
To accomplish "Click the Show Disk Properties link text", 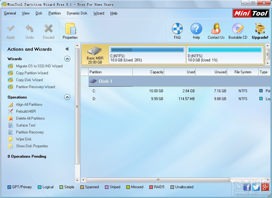I will [x=32, y=146].
